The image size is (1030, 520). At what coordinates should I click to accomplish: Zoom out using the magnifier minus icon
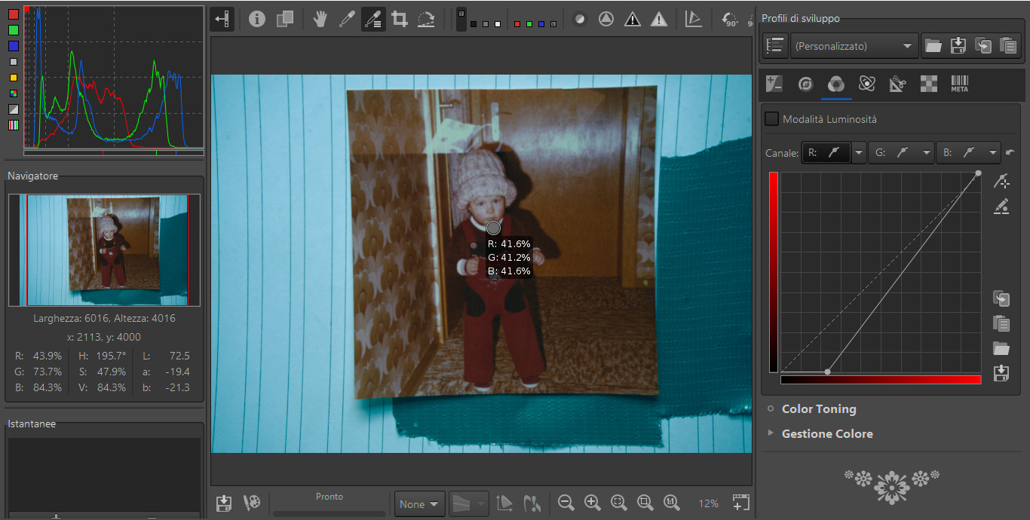point(566,503)
